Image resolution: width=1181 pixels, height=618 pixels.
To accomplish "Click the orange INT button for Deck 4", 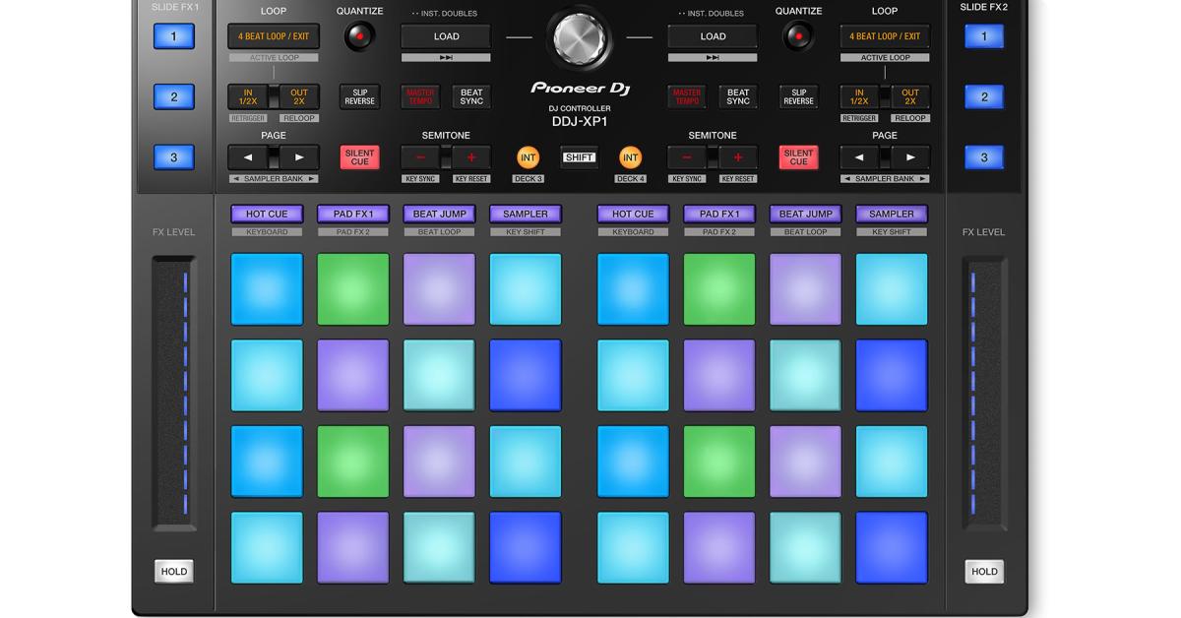I will (x=630, y=157).
